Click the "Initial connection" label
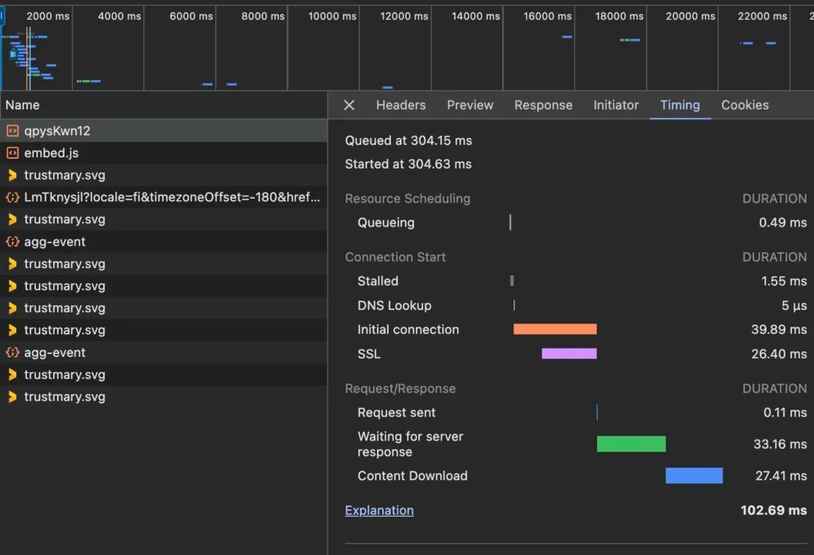The width and height of the screenshot is (814, 555). pos(408,330)
